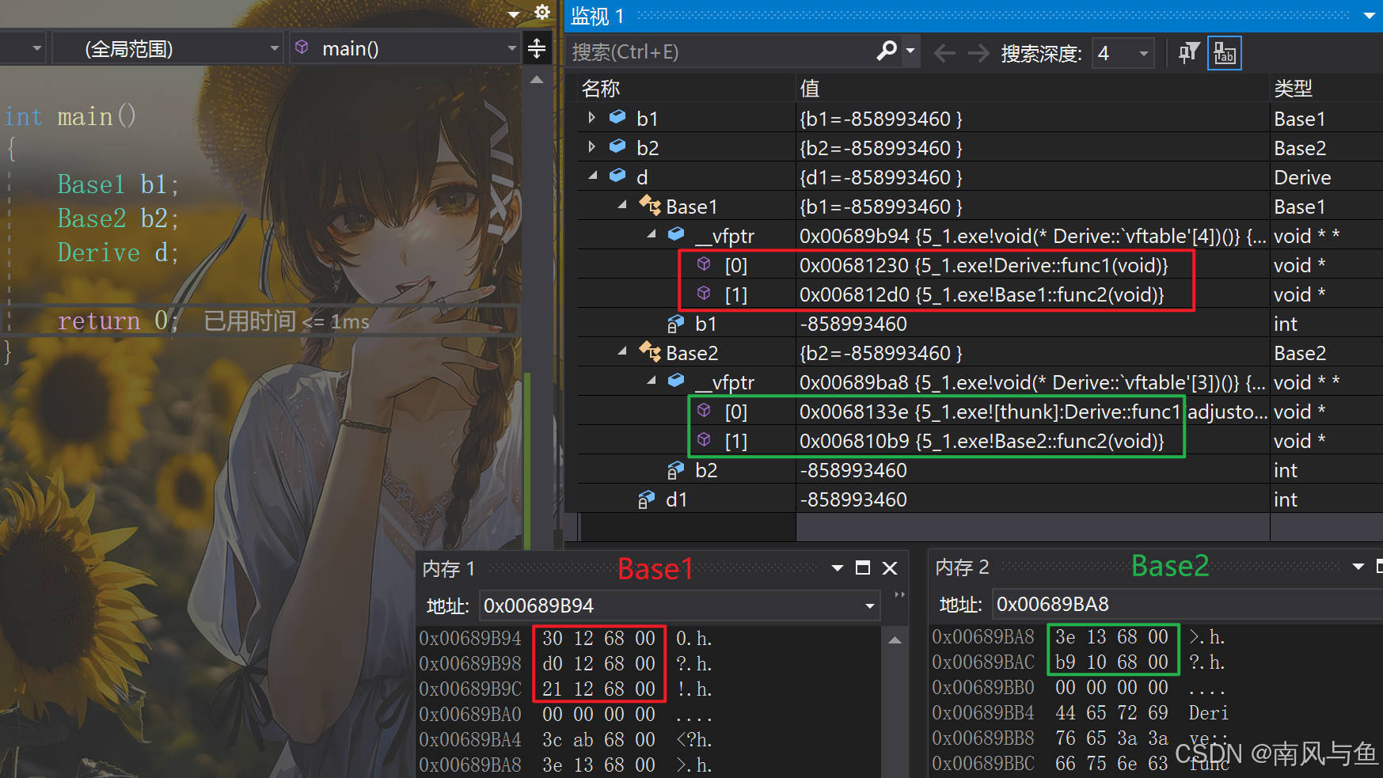Maximize the Memory 1 panel
The height and width of the screenshot is (778, 1383).
(x=863, y=568)
